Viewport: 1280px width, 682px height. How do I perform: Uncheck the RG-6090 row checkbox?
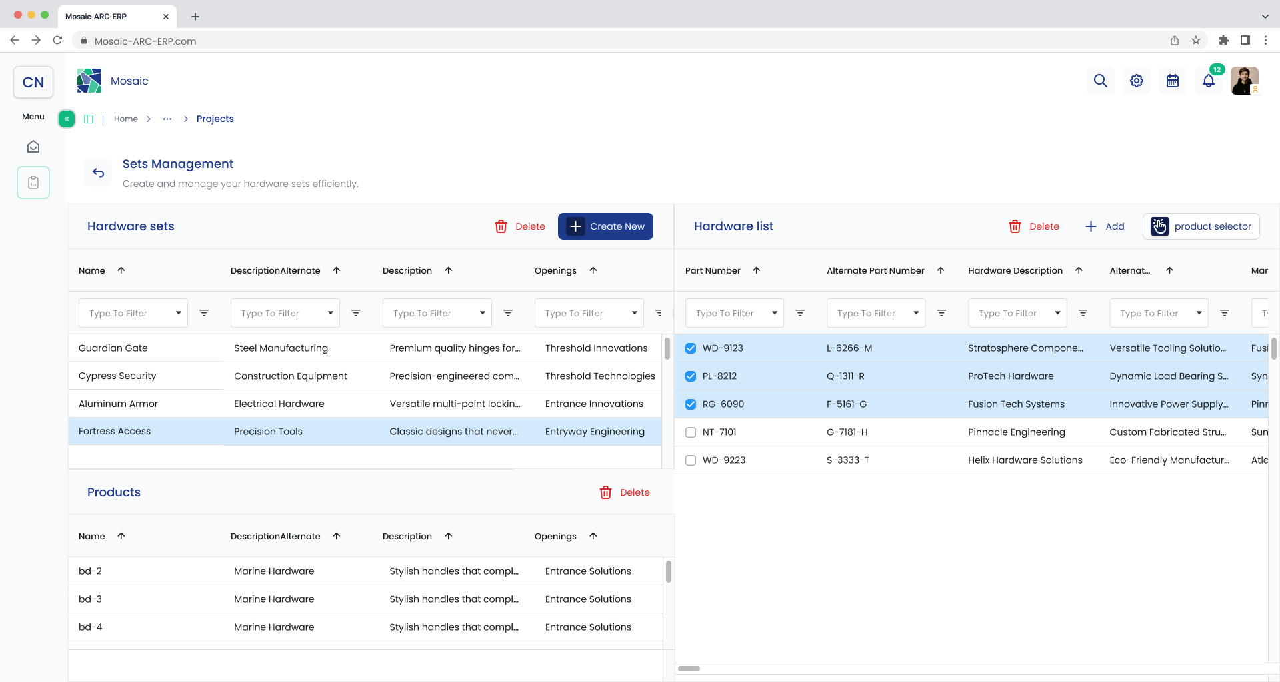coord(691,404)
